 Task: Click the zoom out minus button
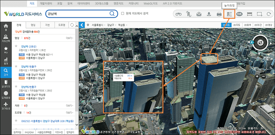click(x=263, y=76)
